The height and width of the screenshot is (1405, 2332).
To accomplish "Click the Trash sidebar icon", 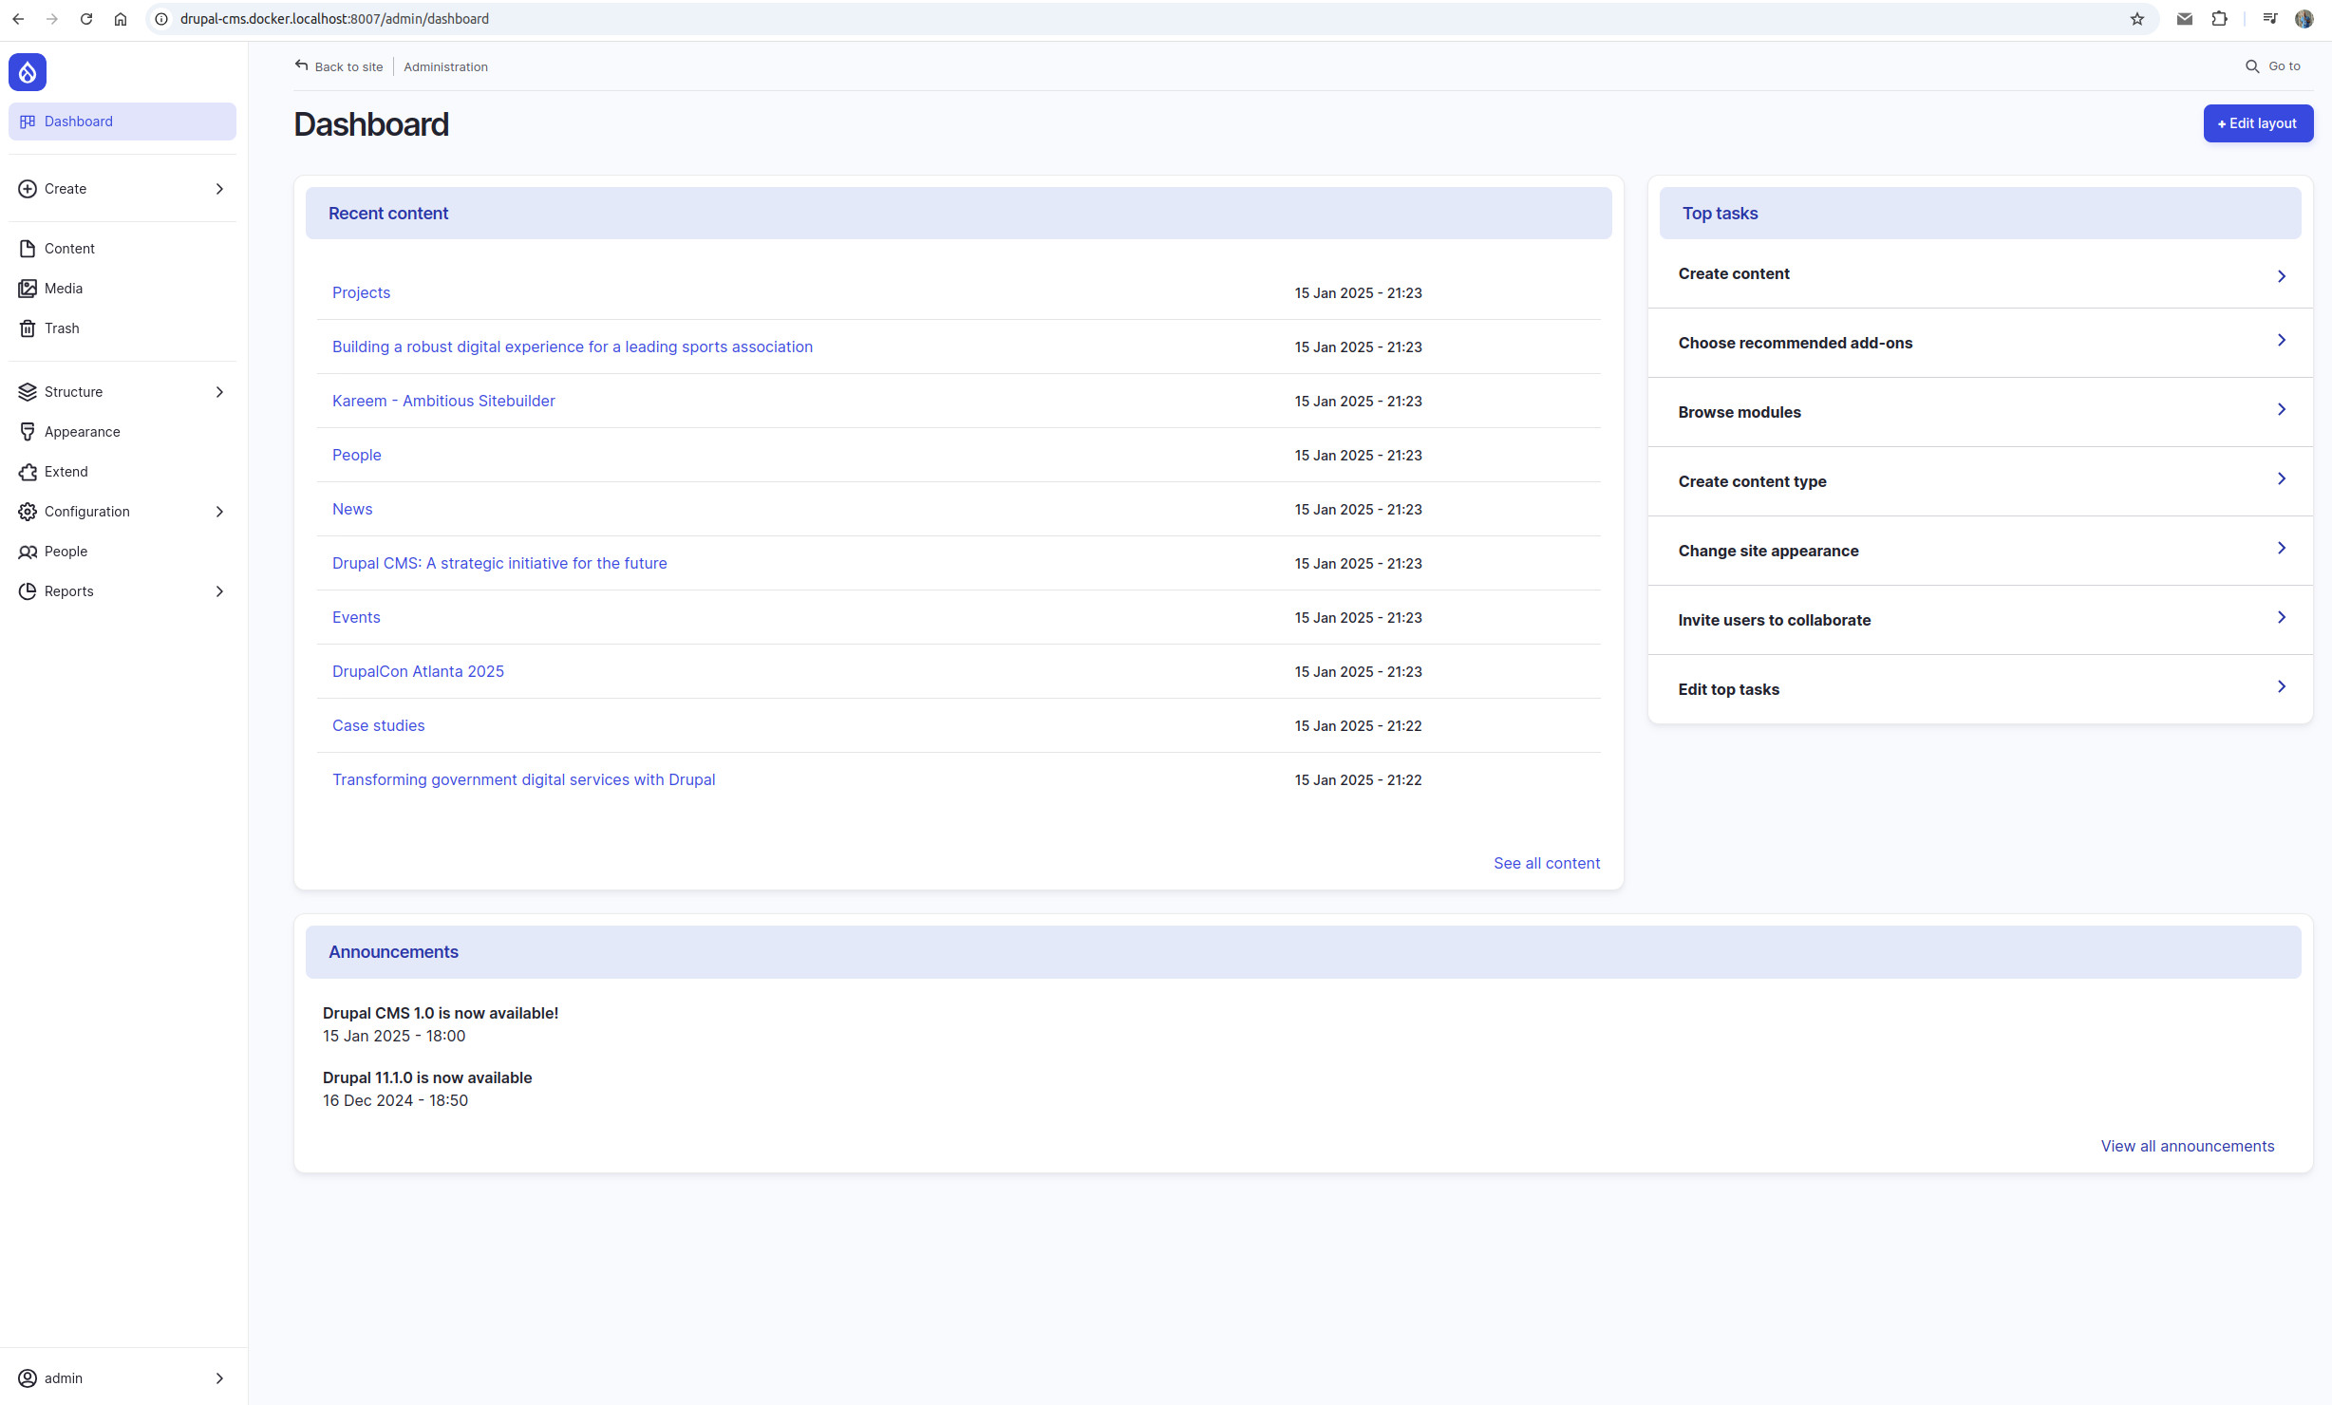I will point(27,328).
